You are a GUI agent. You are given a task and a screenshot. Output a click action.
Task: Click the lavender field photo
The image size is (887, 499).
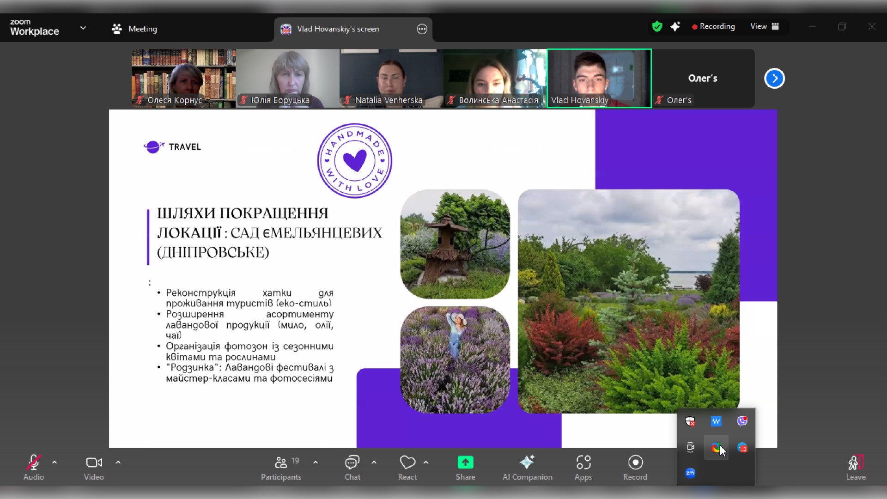[455, 360]
